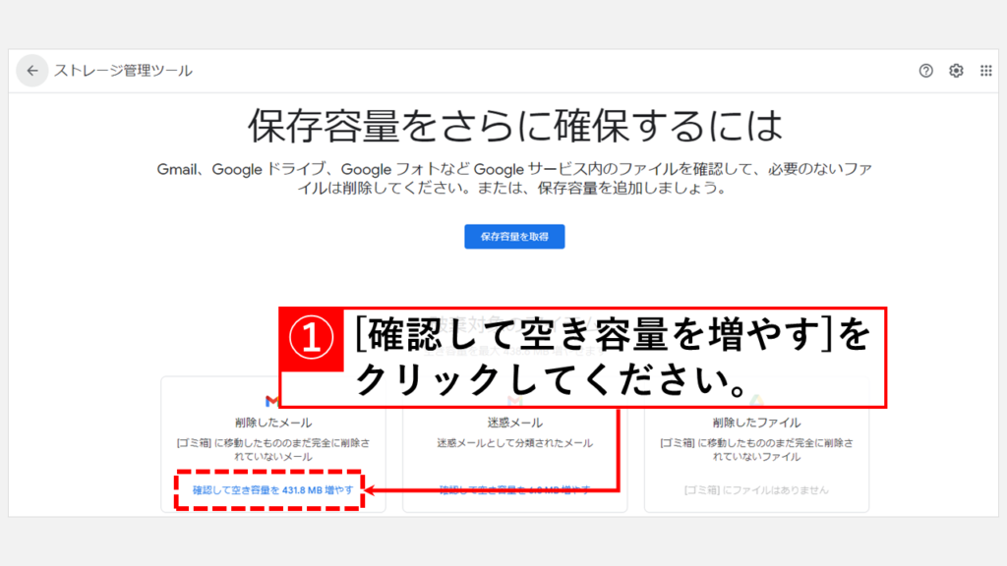Click the back arrow beside ストレージ管理ツール
The width and height of the screenshot is (1007, 566).
pyautogui.click(x=32, y=71)
